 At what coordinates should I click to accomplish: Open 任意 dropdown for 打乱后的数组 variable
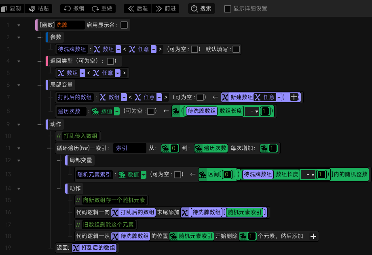coord(159,97)
